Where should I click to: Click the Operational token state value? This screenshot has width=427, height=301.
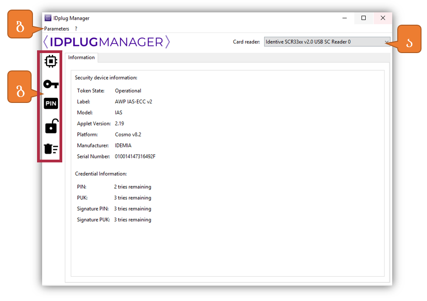point(128,91)
